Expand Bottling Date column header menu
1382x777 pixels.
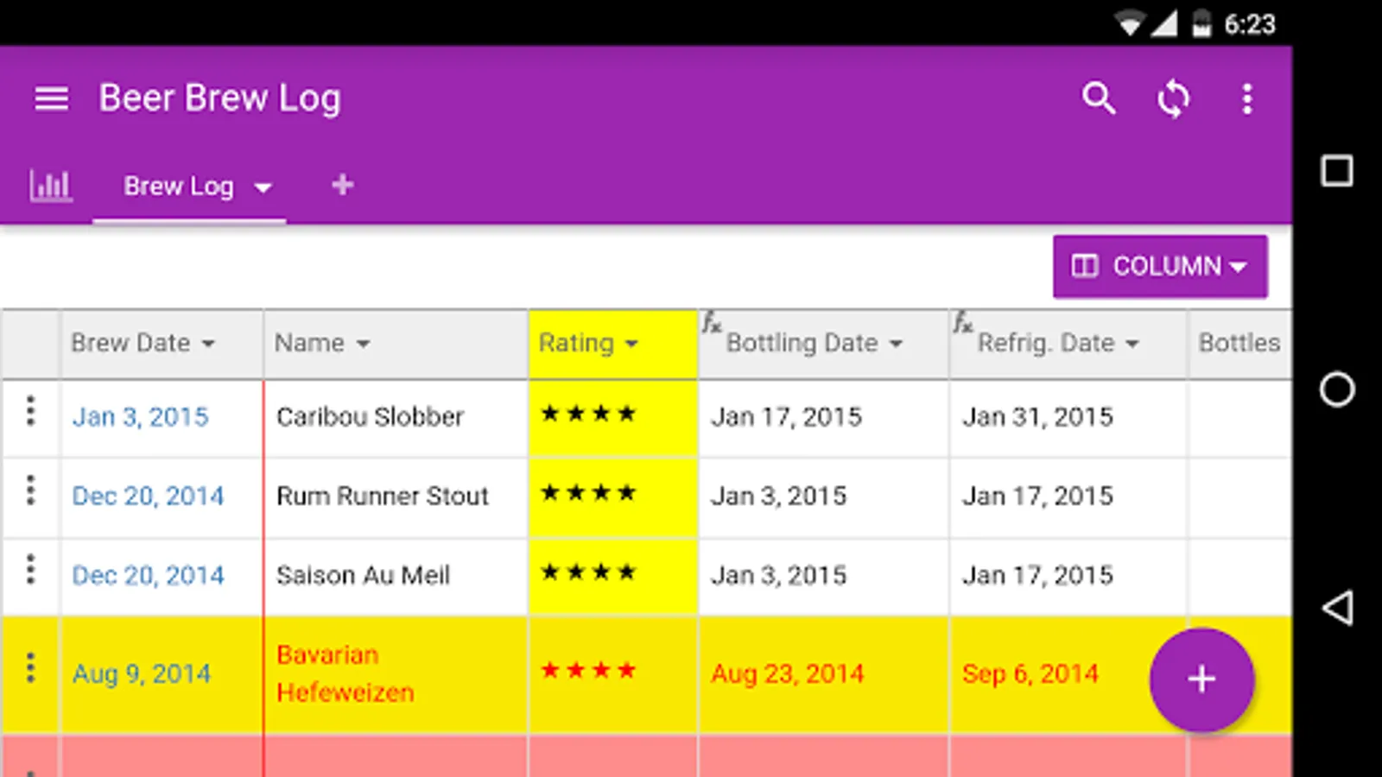tap(896, 344)
